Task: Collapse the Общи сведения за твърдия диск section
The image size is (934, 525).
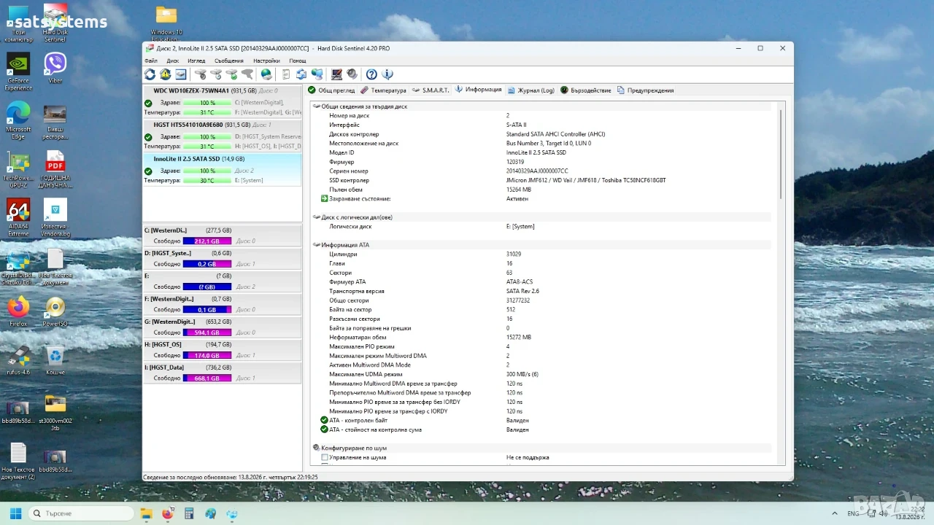Action: (x=317, y=106)
